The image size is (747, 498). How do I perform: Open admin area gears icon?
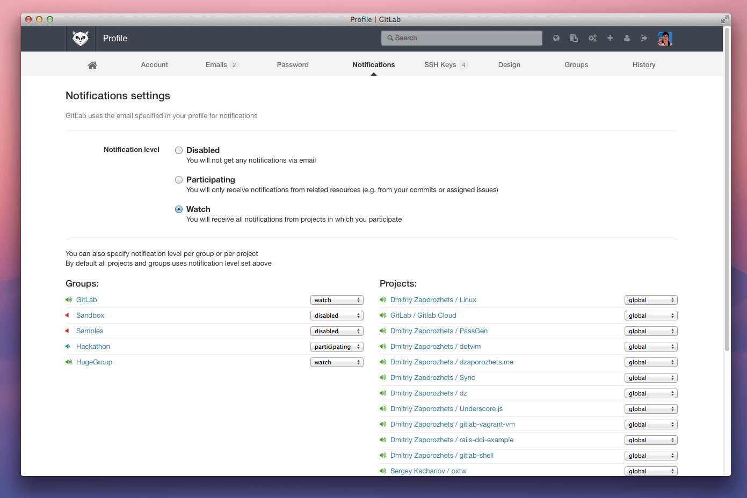592,38
